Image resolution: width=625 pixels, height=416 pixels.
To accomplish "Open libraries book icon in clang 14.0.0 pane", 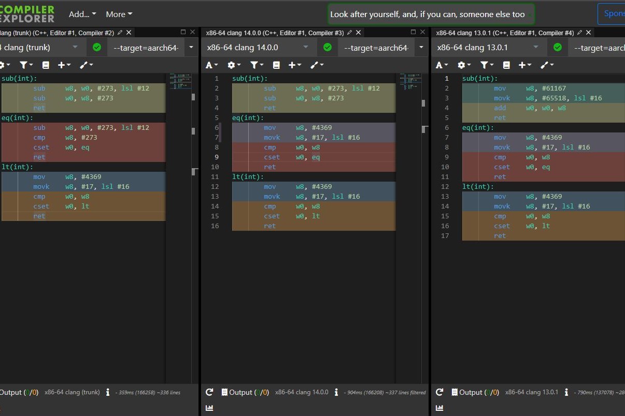I will (x=276, y=65).
